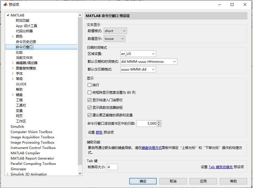Screen dimensions: 253x188
Task: Select 代码分析器 in the tree
Action: [24, 31]
